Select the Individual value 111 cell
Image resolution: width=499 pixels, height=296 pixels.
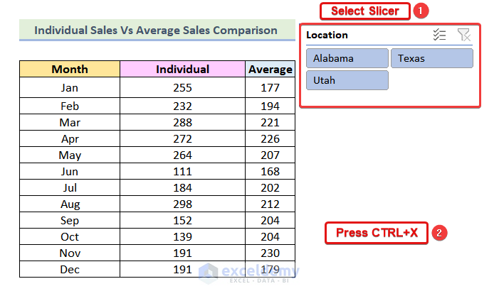pyautogui.click(x=182, y=172)
